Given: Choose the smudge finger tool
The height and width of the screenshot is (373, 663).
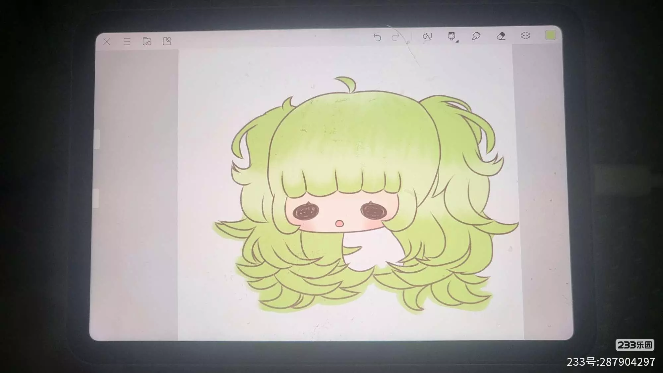Looking at the screenshot, I should pos(476,36).
